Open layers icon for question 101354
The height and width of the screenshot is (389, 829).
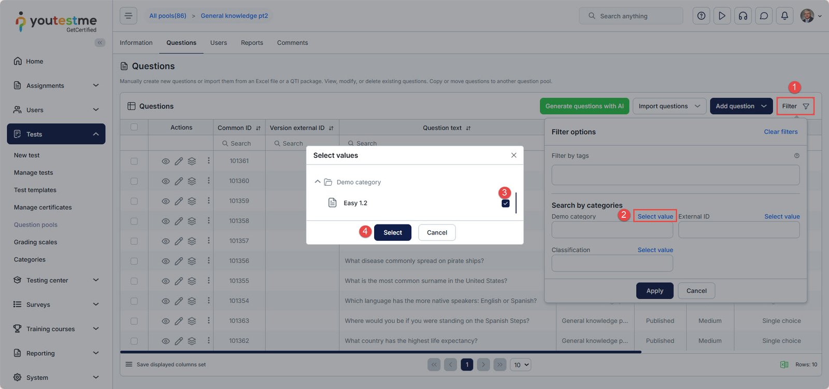[x=192, y=301]
